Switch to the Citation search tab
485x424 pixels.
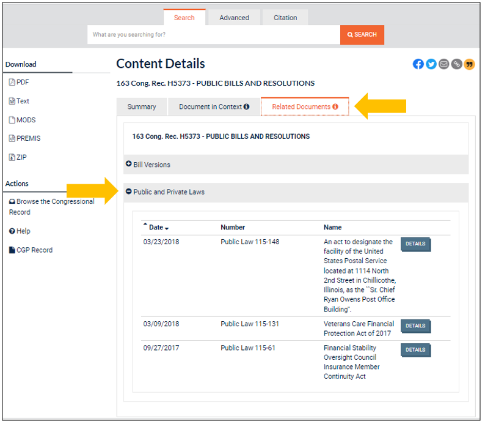tap(285, 18)
